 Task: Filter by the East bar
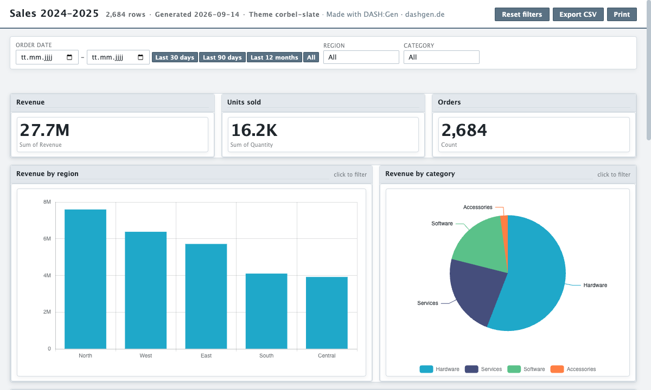[x=206, y=296]
